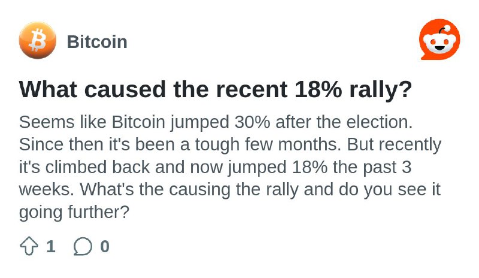Click the orange Bitcoin community avatar

tap(38, 41)
